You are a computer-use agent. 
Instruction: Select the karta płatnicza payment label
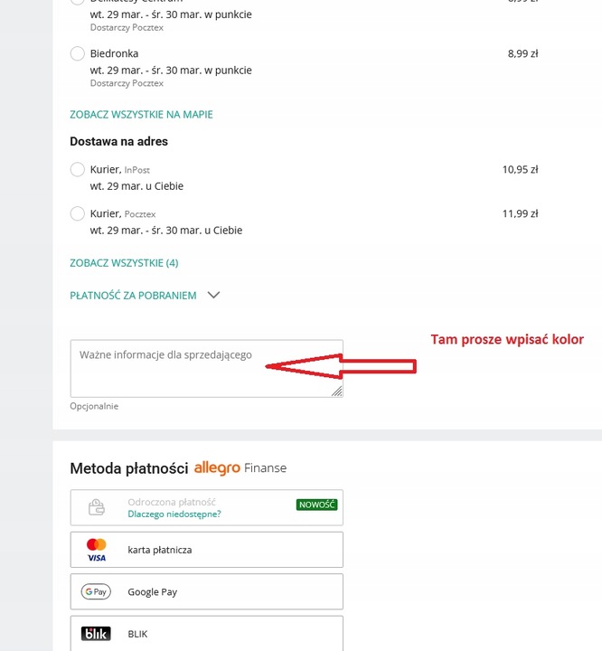point(160,550)
